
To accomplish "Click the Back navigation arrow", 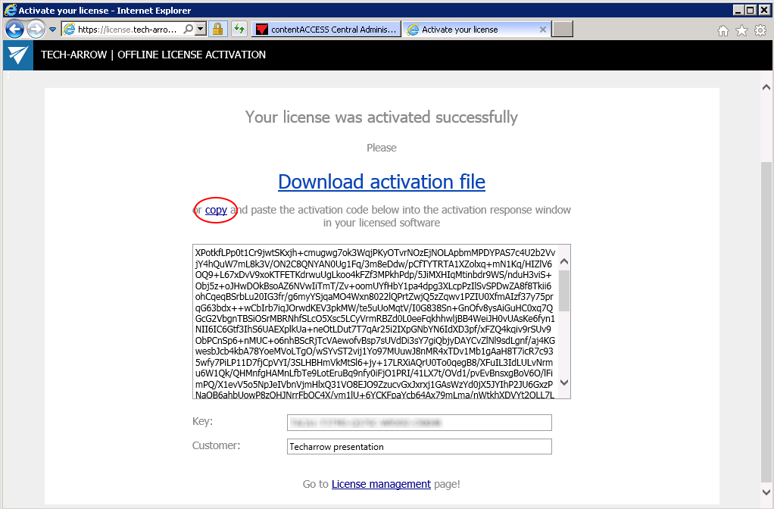I will [x=14, y=29].
